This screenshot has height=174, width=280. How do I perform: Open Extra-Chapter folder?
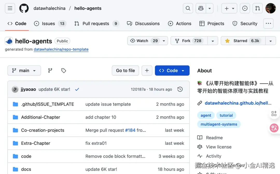click(36, 143)
